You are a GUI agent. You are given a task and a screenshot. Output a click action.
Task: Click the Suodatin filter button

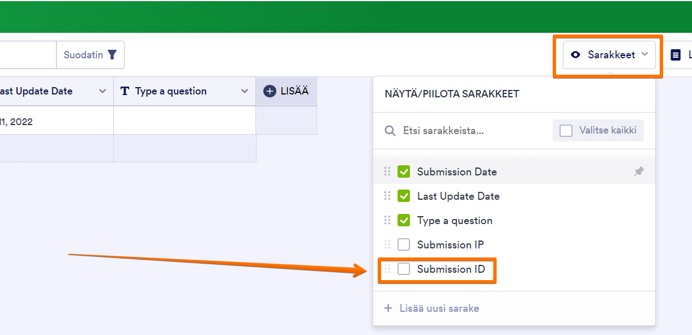coord(90,55)
